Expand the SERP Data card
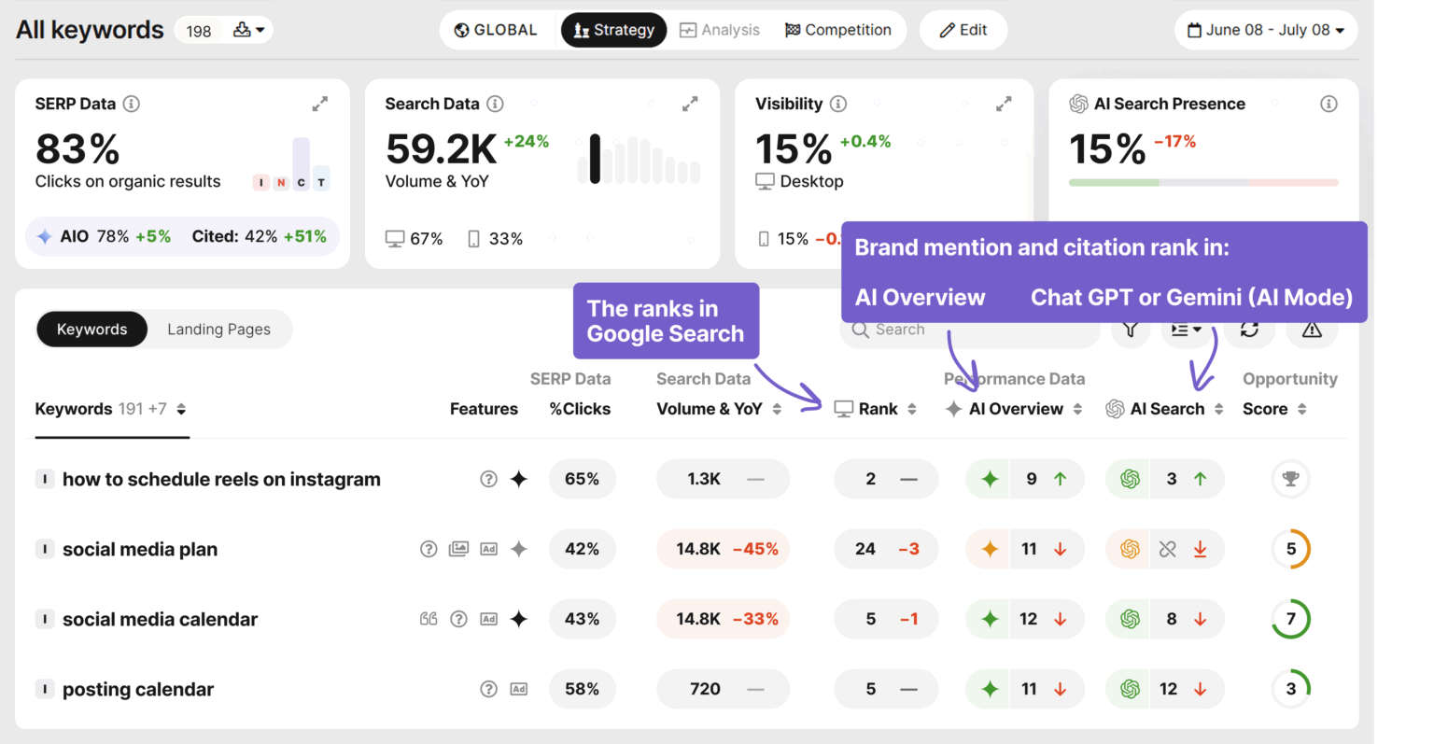Screen dimensions: 1434x744 pyautogui.click(x=319, y=105)
